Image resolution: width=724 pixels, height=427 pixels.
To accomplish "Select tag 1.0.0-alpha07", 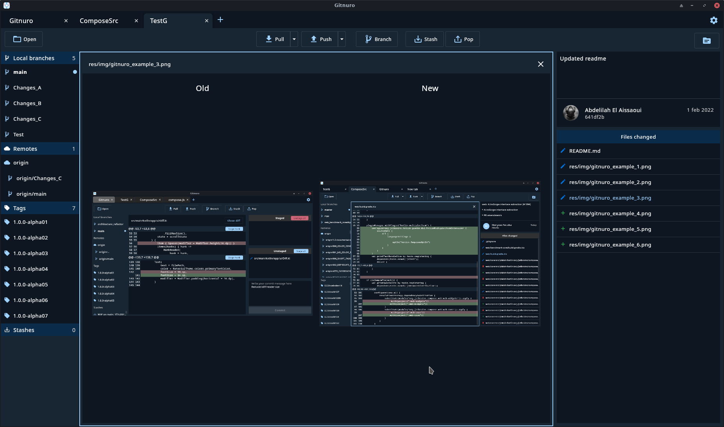I will [40, 316].
